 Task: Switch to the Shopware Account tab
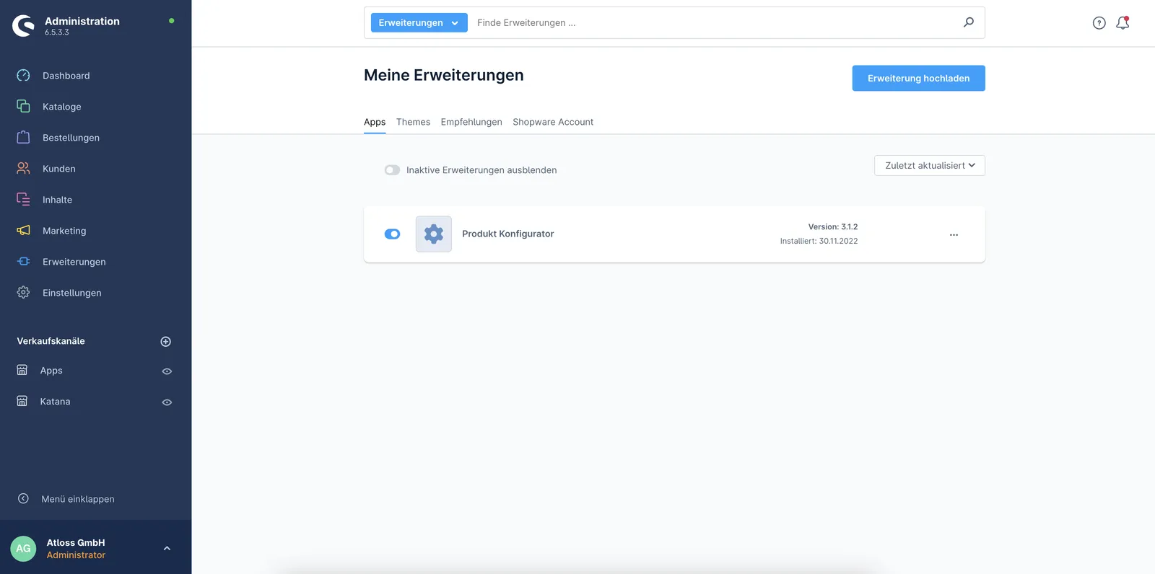coord(553,122)
